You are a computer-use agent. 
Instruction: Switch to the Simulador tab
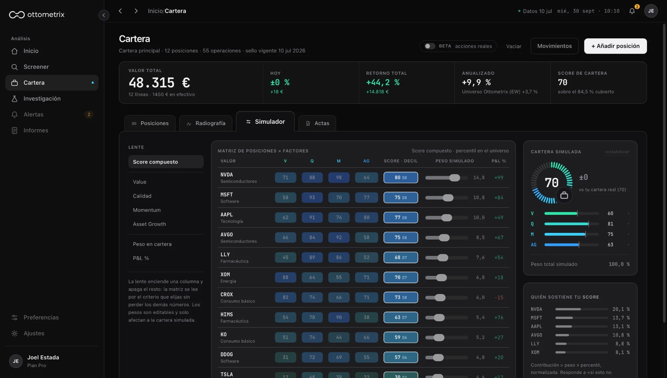[265, 122]
